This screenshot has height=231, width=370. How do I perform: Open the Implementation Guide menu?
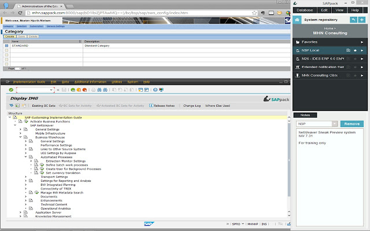pyautogui.click(x=29, y=82)
